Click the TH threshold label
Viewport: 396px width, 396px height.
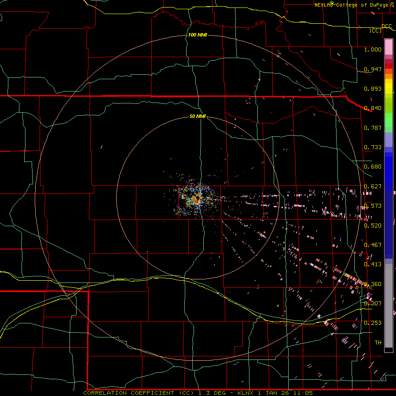tap(378, 343)
